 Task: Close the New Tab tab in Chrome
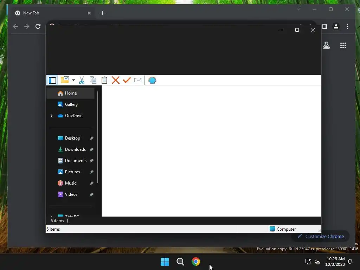click(x=89, y=13)
